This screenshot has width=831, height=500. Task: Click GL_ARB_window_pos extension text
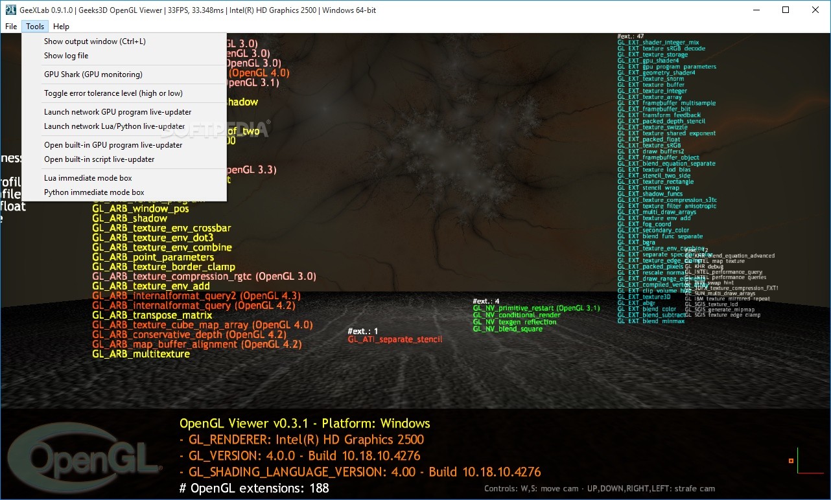[x=141, y=209]
